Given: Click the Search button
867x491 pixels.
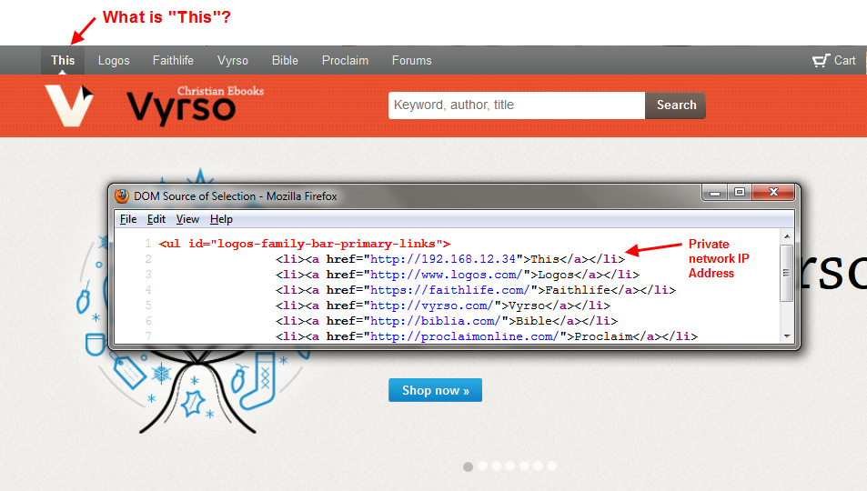Looking at the screenshot, I should coord(676,105).
